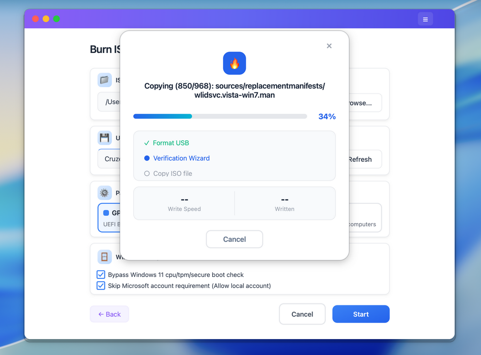Image resolution: width=481 pixels, height=355 pixels.
Task: Uncheck Skip Microsoft account requirement
Action: tap(101, 286)
